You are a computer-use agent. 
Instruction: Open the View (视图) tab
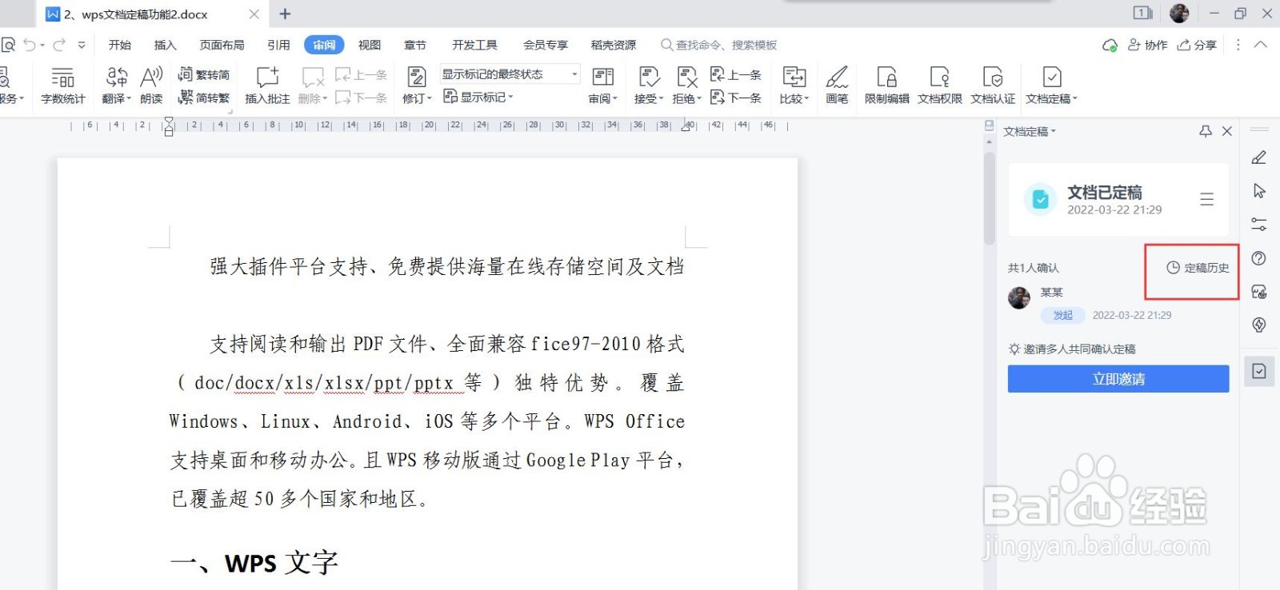[x=370, y=45]
